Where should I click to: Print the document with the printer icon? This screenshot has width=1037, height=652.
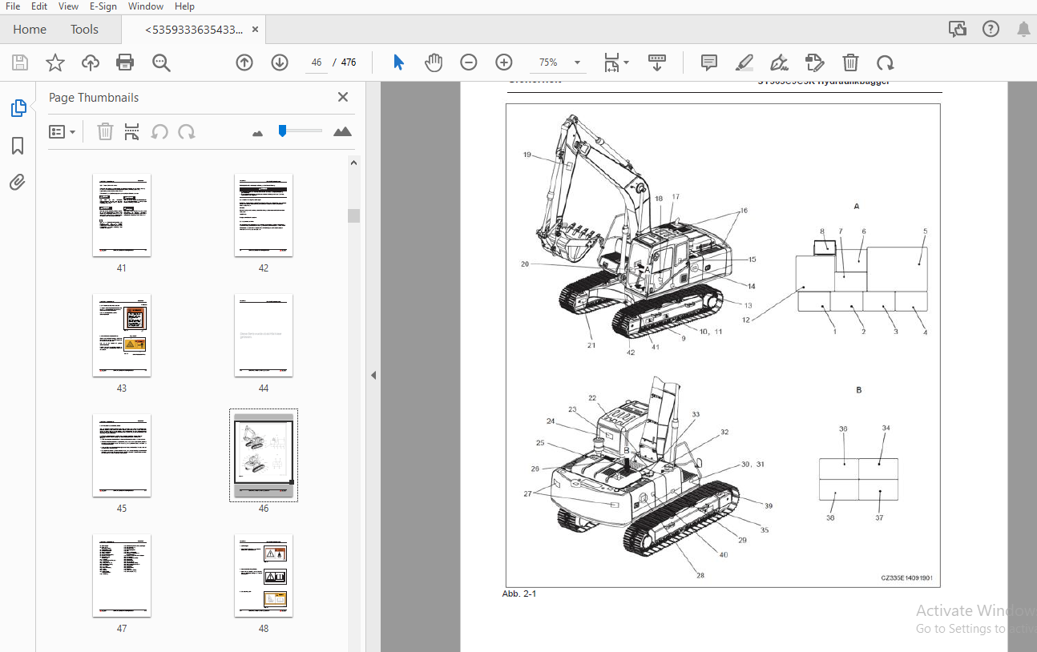(x=125, y=62)
